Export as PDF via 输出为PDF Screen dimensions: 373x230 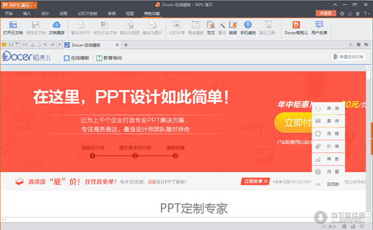[81, 28]
